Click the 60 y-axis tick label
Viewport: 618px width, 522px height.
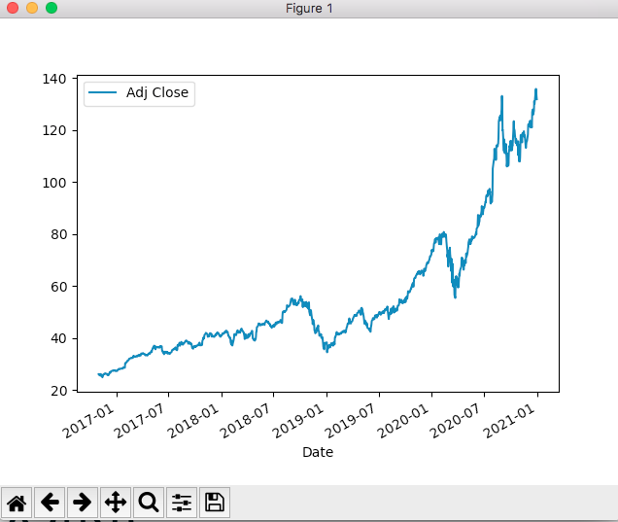click(58, 287)
